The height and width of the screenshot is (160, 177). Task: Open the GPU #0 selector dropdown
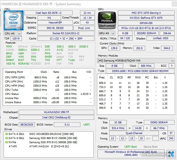pos(107,33)
